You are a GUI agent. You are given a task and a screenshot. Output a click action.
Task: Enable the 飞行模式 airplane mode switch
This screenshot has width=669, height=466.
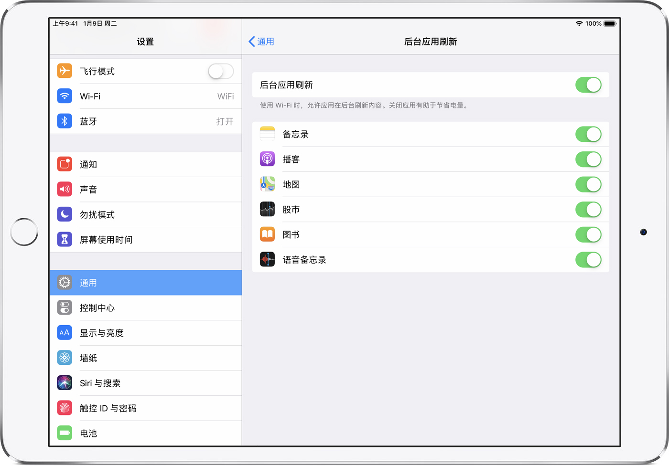pyautogui.click(x=220, y=72)
